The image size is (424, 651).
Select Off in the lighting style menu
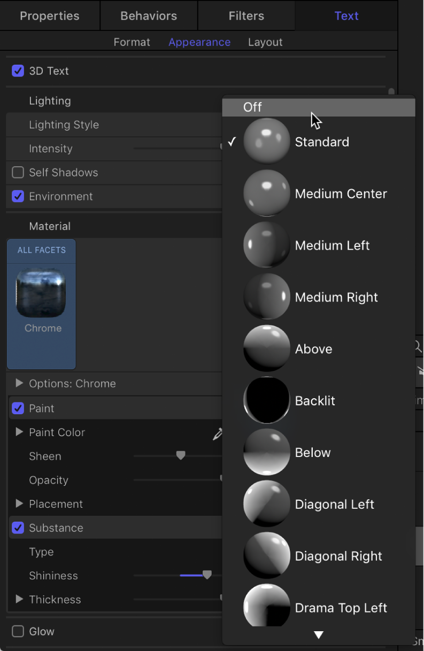tap(252, 107)
